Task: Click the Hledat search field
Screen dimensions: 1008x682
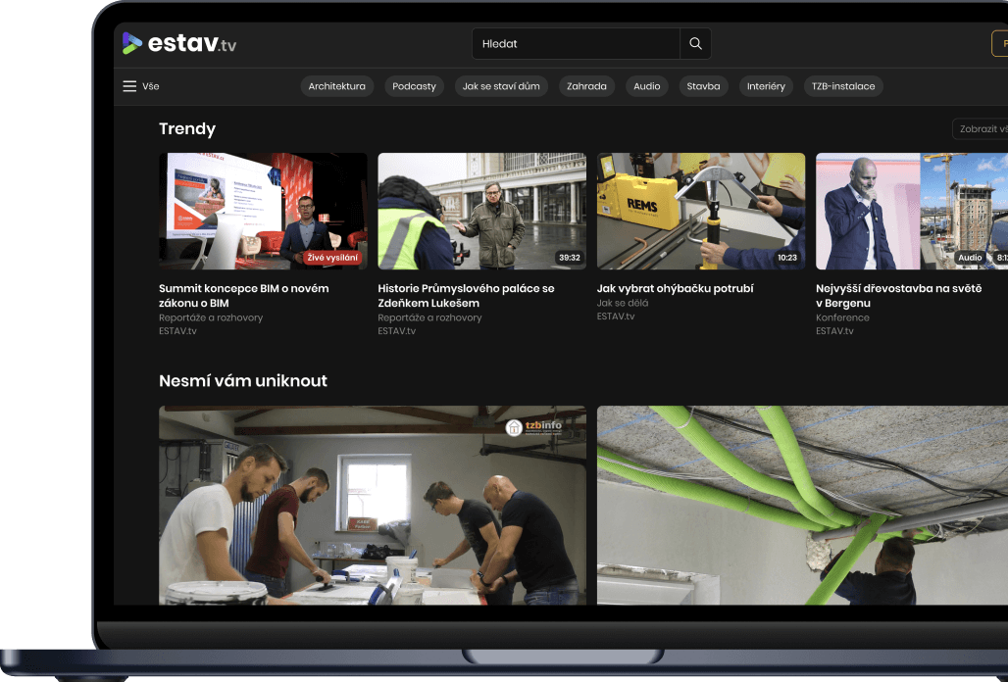Action: coord(577,43)
